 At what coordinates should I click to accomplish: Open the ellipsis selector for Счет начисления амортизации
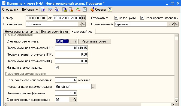pyautogui.click(x=71, y=100)
